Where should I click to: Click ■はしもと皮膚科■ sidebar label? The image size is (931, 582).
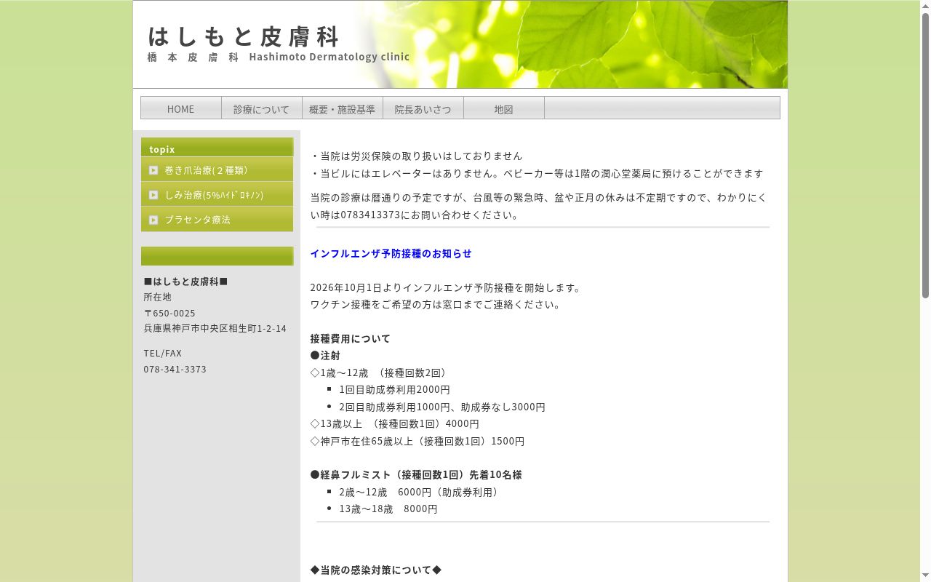185,281
